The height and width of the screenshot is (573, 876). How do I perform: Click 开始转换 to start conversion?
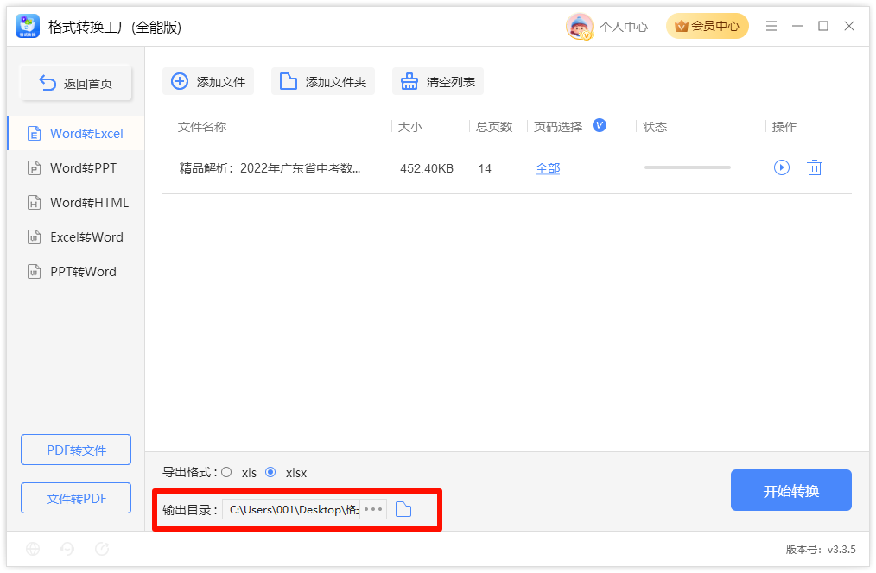coord(791,490)
